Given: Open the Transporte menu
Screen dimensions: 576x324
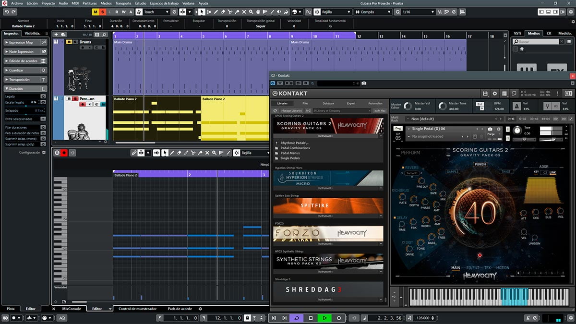Looking at the screenshot, I should coord(123,3).
